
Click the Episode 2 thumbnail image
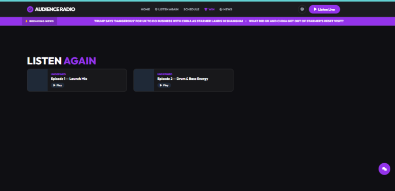point(144,80)
